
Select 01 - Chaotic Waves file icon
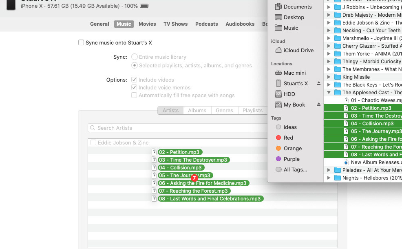346,100
